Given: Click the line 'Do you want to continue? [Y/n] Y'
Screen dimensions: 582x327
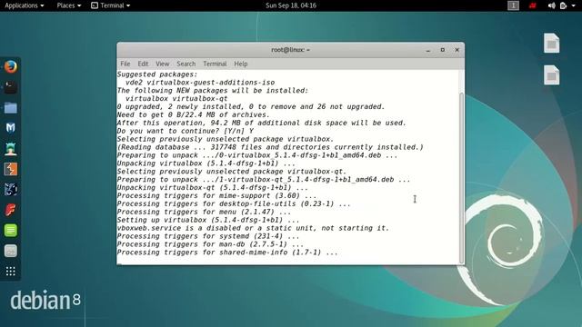Looking at the screenshot, I should click(186, 131).
